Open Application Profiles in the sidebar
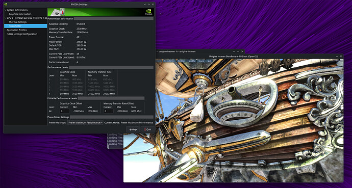The width and height of the screenshot is (352, 188). [x=17, y=30]
